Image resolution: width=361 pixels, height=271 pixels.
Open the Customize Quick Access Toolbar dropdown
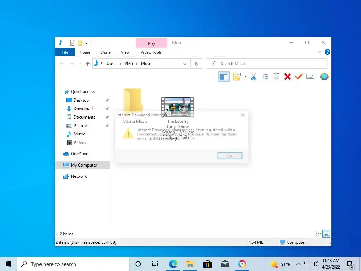(87, 43)
